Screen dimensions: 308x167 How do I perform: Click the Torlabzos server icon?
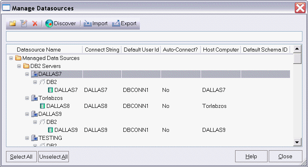point(34,98)
